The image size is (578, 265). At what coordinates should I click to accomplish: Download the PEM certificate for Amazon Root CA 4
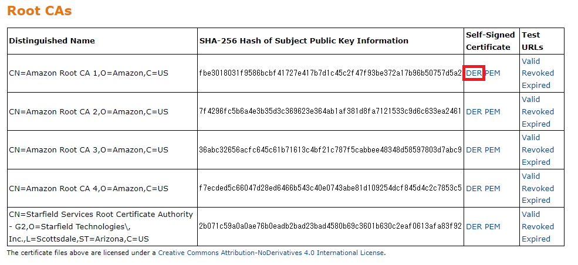click(492, 188)
